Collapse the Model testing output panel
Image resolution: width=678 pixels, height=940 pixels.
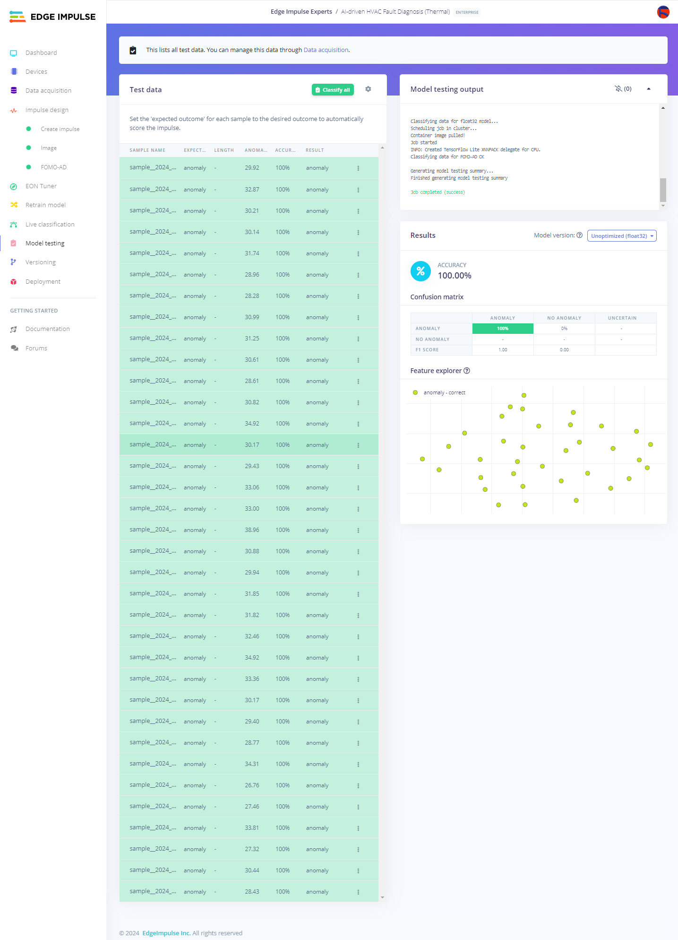[649, 89]
